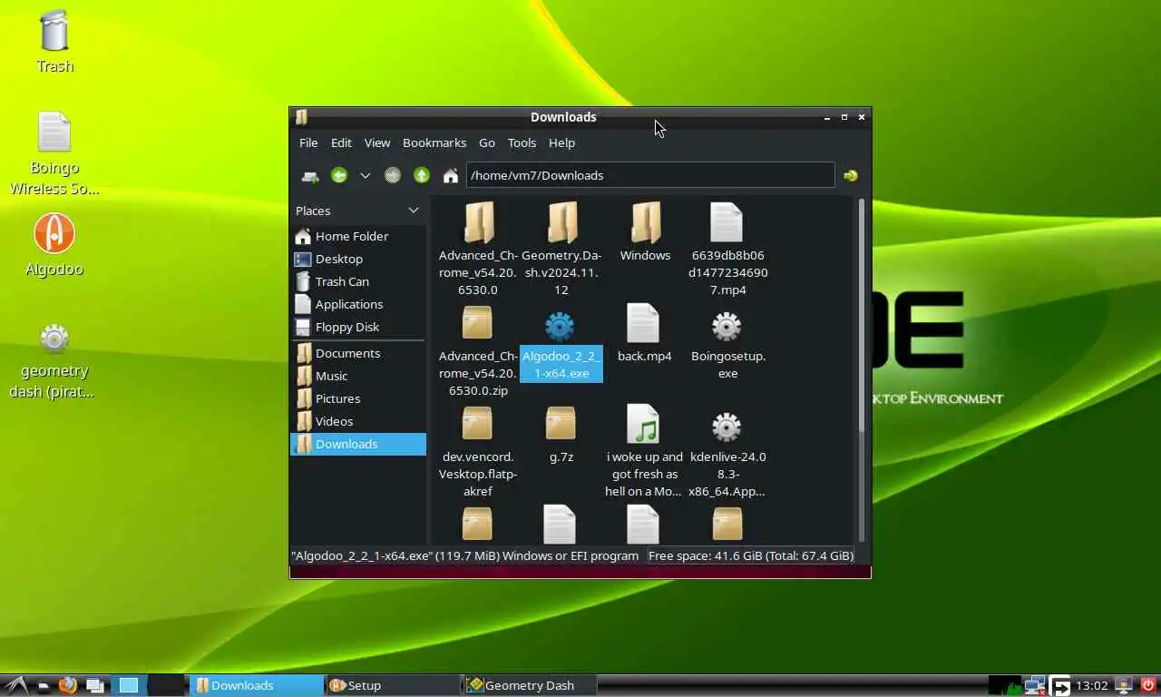The width and height of the screenshot is (1161, 697).
Task: Click the show desktop panel icon
Action: (95, 685)
